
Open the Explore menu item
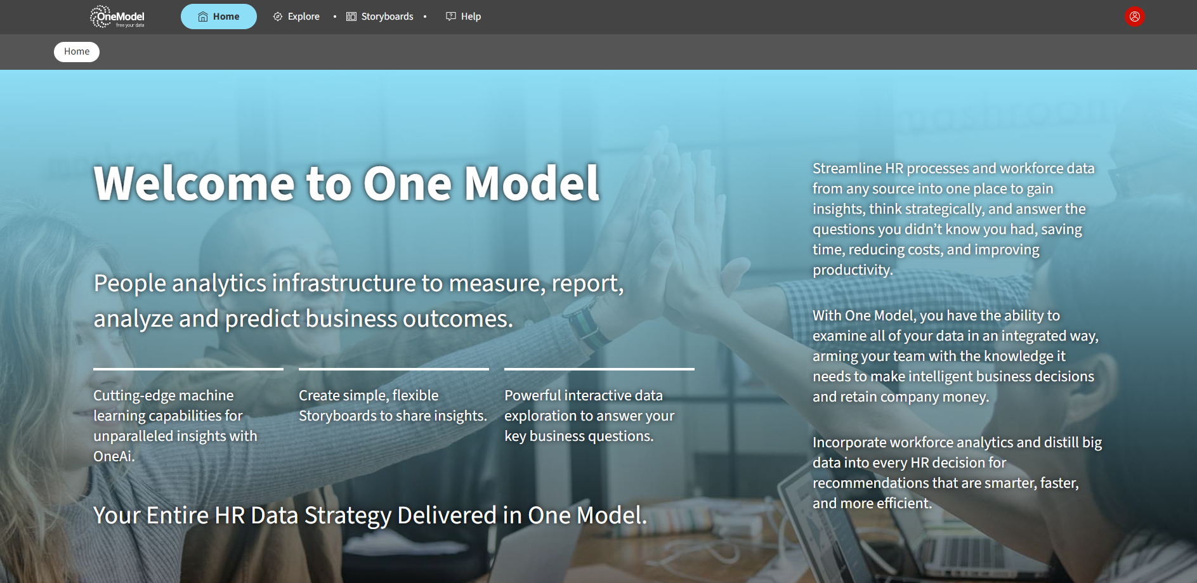click(x=303, y=16)
